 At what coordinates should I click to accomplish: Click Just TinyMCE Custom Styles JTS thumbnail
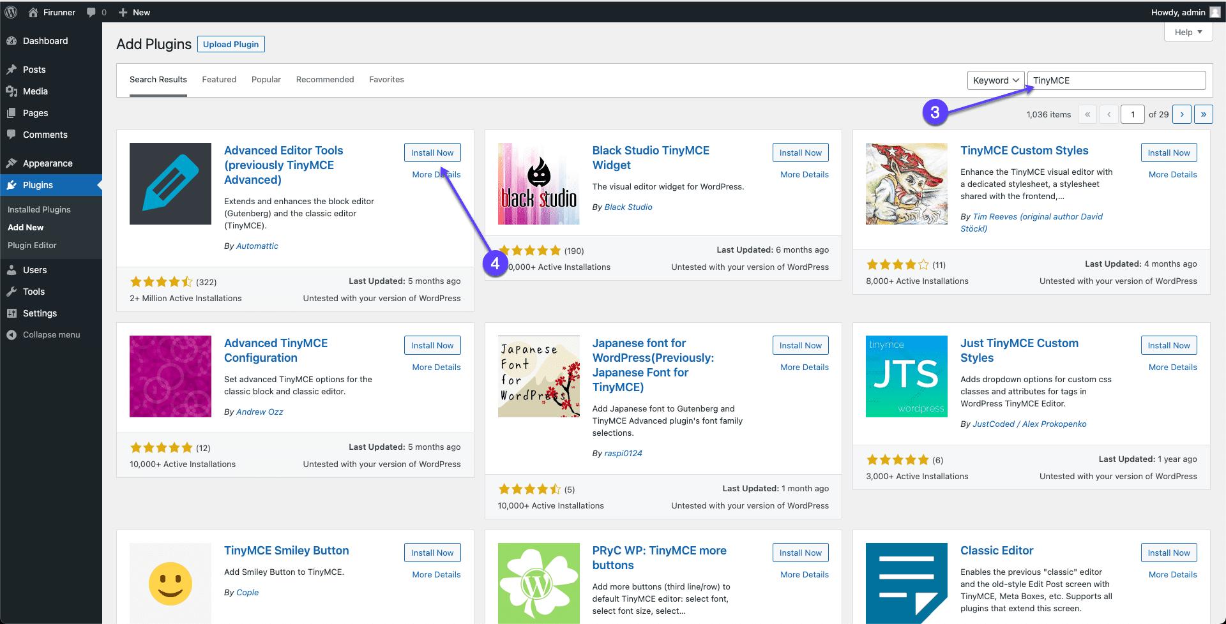point(906,376)
